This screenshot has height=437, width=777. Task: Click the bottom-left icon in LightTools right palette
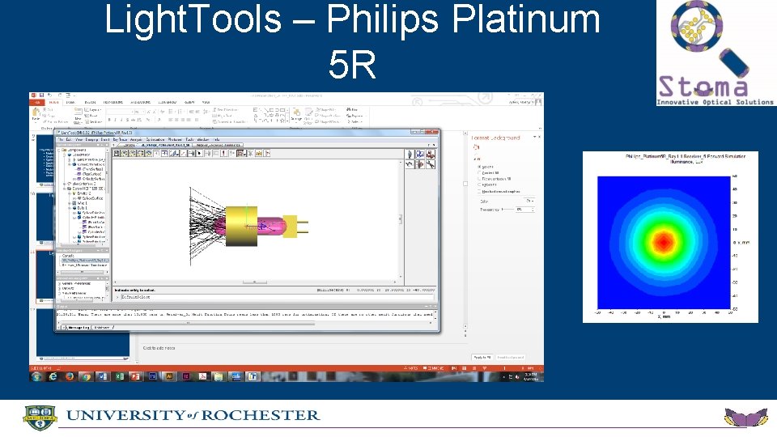tap(410, 164)
